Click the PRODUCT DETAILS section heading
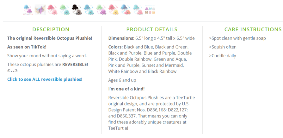The image size is (283, 138). (152, 29)
